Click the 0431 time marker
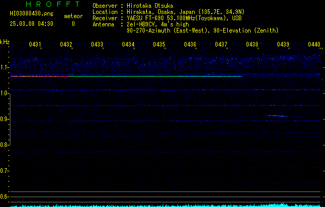The image size is (325, 207). 35,44
